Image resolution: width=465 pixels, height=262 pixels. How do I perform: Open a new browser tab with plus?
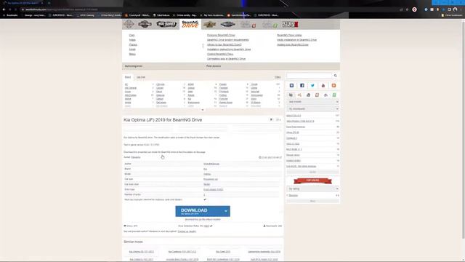(x=49, y=3)
